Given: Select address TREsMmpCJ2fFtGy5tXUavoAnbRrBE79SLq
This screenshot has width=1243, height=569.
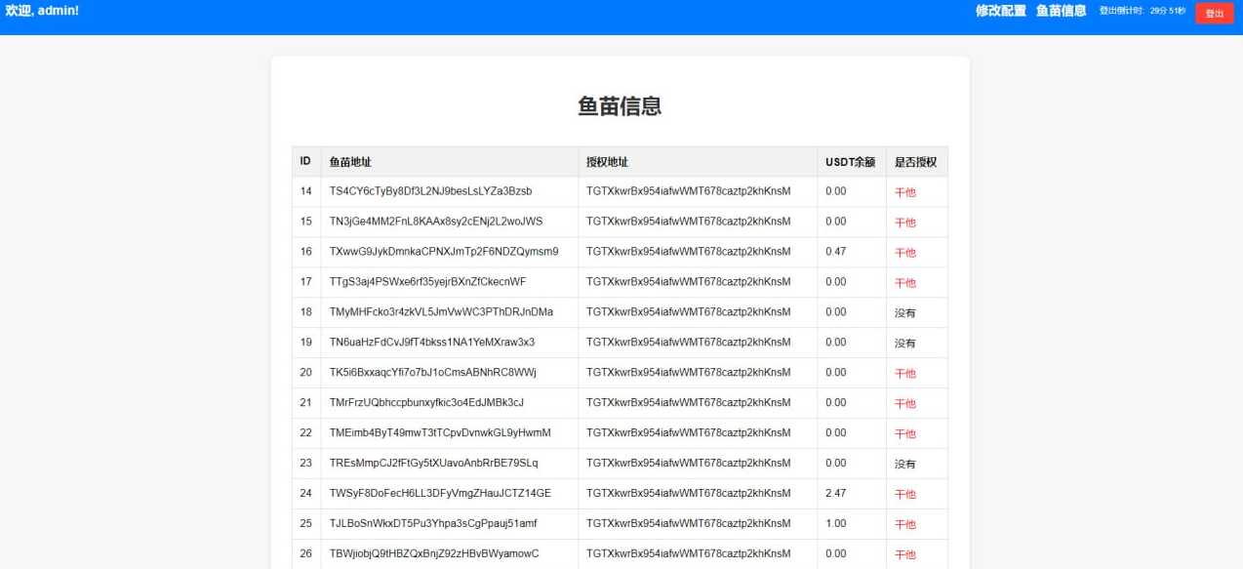Looking at the screenshot, I should click(x=433, y=464).
